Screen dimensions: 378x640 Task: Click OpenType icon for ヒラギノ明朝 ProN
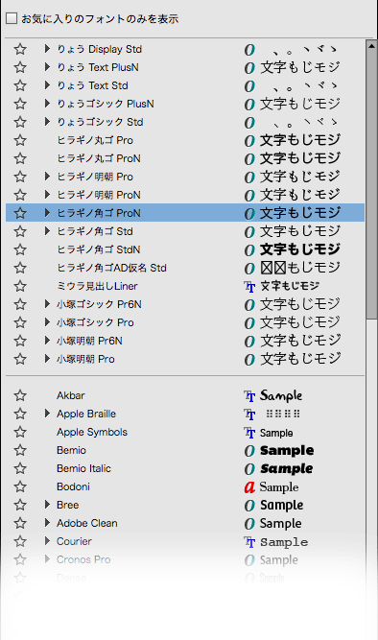[x=249, y=196]
